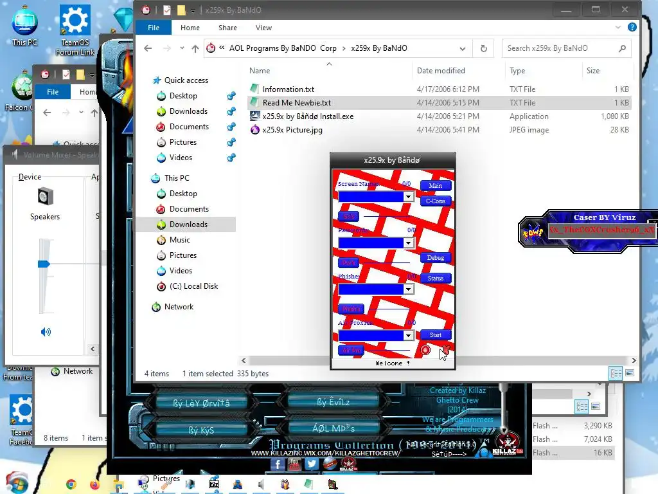This screenshot has width=658, height=494.
Task: Click the Sn's button in x25.9x
Action: 349,216
